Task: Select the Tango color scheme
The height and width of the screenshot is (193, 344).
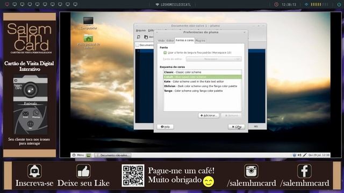Action: tap(202, 91)
